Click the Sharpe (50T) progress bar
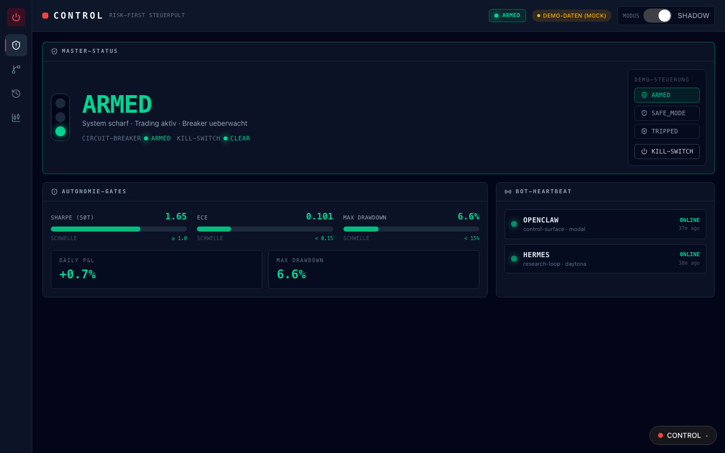Viewport: 725px width, 453px height. (119, 229)
